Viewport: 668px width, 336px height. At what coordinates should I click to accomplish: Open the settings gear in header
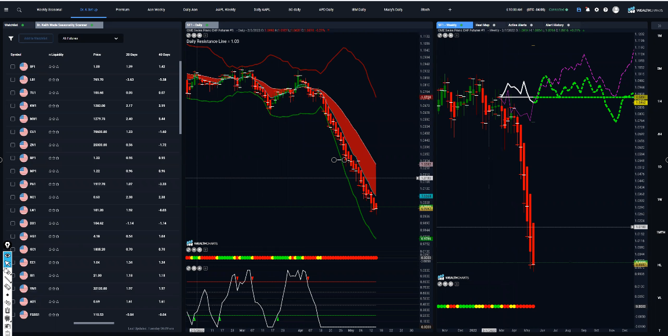click(597, 9)
